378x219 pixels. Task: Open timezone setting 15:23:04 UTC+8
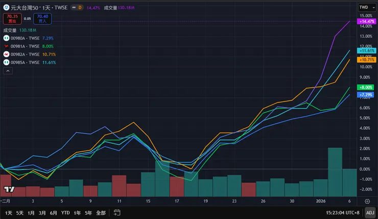point(343,213)
